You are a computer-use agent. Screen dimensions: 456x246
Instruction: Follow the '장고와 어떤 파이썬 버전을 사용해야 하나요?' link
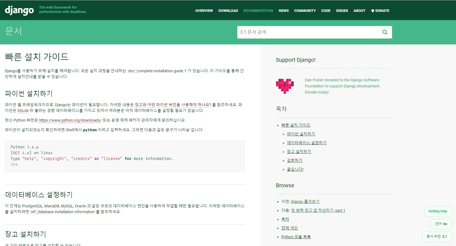point(173,105)
